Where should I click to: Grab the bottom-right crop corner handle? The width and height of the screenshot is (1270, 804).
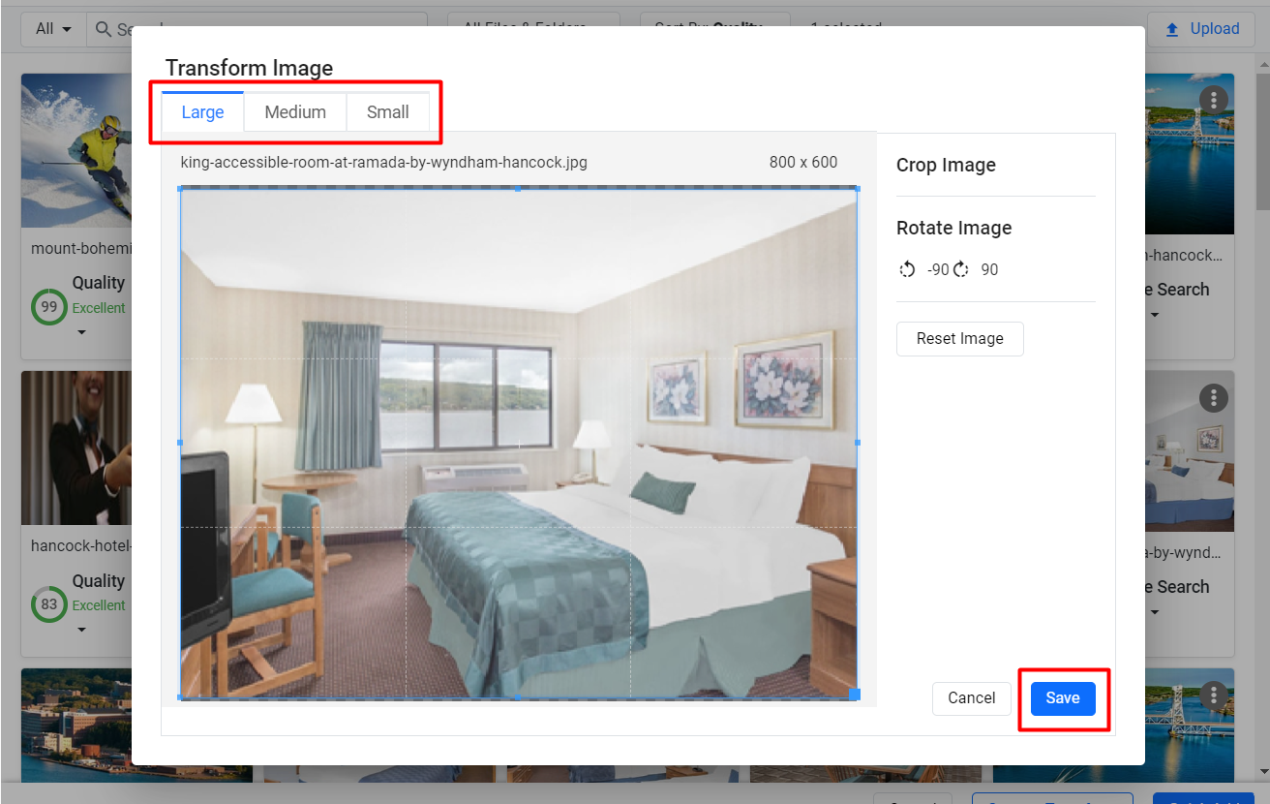855,695
